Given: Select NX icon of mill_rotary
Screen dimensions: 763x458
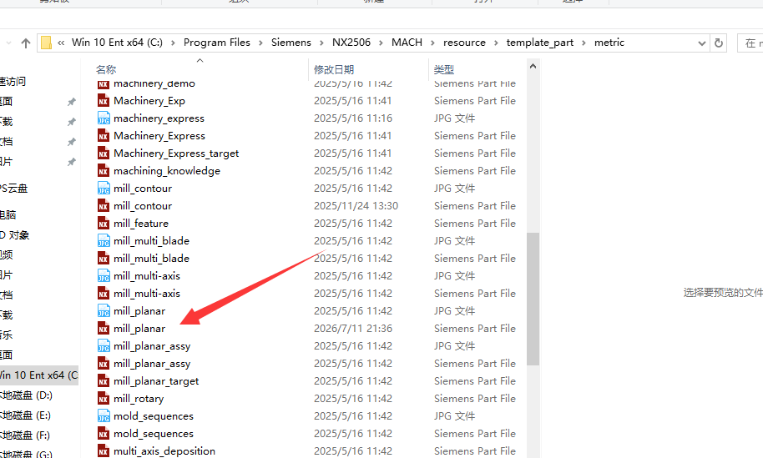Looking at the screenshot, I should (x=104, y=398).
